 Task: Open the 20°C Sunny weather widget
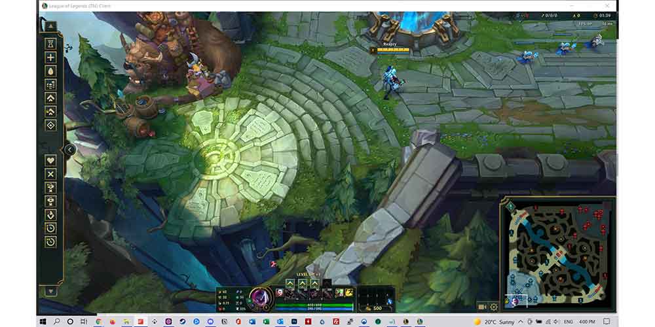pyautogui.click(x=495, y=322)
